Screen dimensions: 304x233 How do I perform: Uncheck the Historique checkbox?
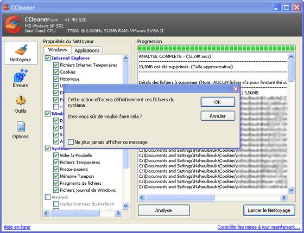pyautogui.click(x=56, y=79)
